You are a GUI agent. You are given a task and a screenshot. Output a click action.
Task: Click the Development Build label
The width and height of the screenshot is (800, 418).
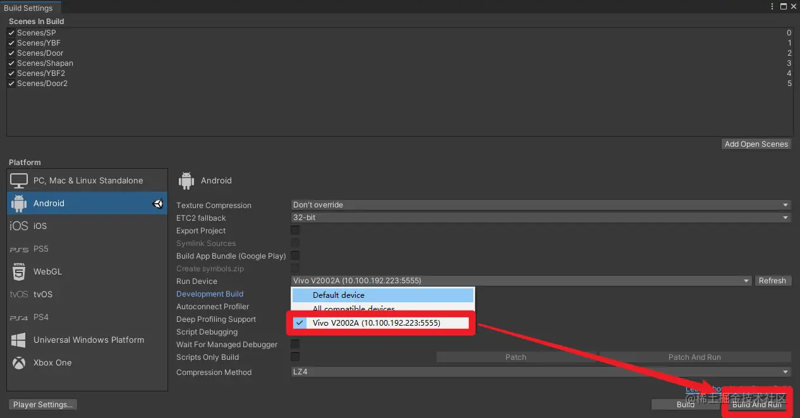pyautogui.click(x=210, y=294)
